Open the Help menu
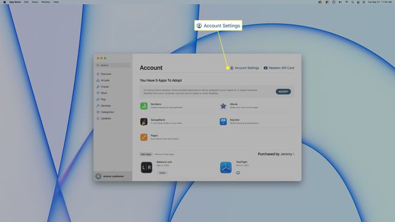395x222 pixels. [x=56, y=2]
